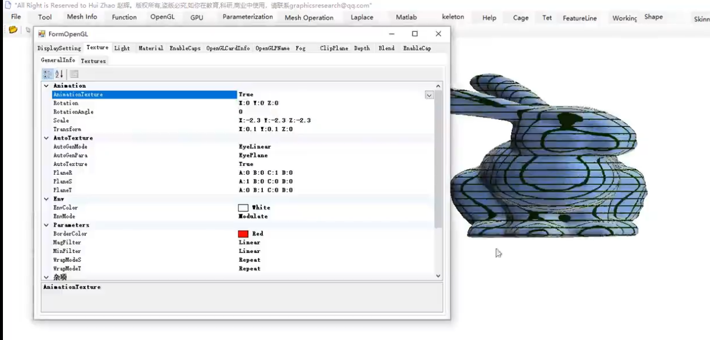This screenshot has width=710, height=340.
Task: Click the Categorized view icon in property grid
Action: point(48,74)
